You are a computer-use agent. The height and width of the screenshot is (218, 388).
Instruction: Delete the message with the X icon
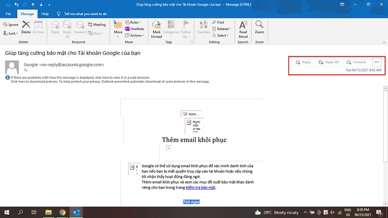(26, 27)
